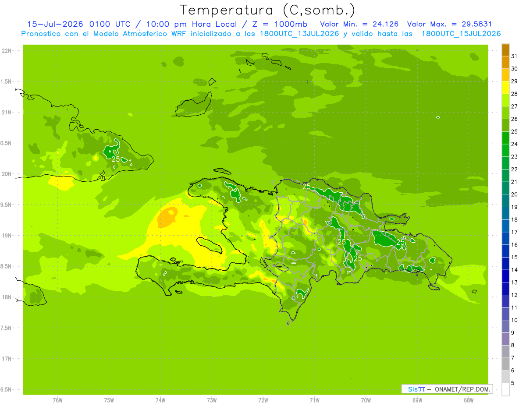The width and height of the screenshot is (526, 406).
Task: Click the '12' label on the color legend
Action: click(515, 295)
